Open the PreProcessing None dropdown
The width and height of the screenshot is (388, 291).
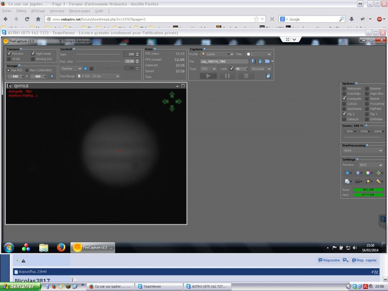[x=363, y=150]
